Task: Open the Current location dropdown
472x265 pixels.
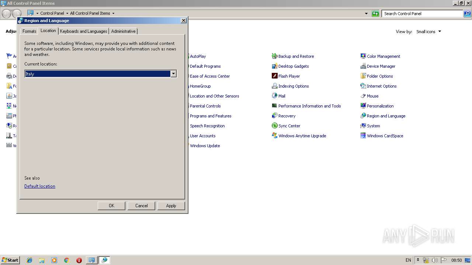Action: 173,74
